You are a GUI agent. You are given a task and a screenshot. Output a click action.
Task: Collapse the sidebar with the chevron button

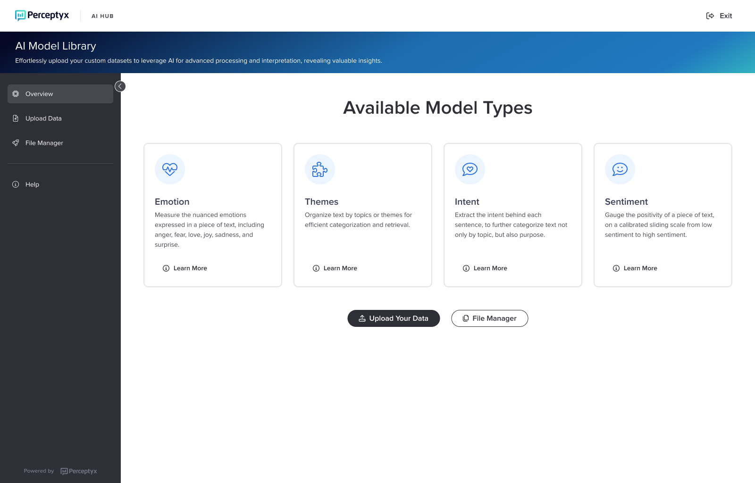[120, 86]
